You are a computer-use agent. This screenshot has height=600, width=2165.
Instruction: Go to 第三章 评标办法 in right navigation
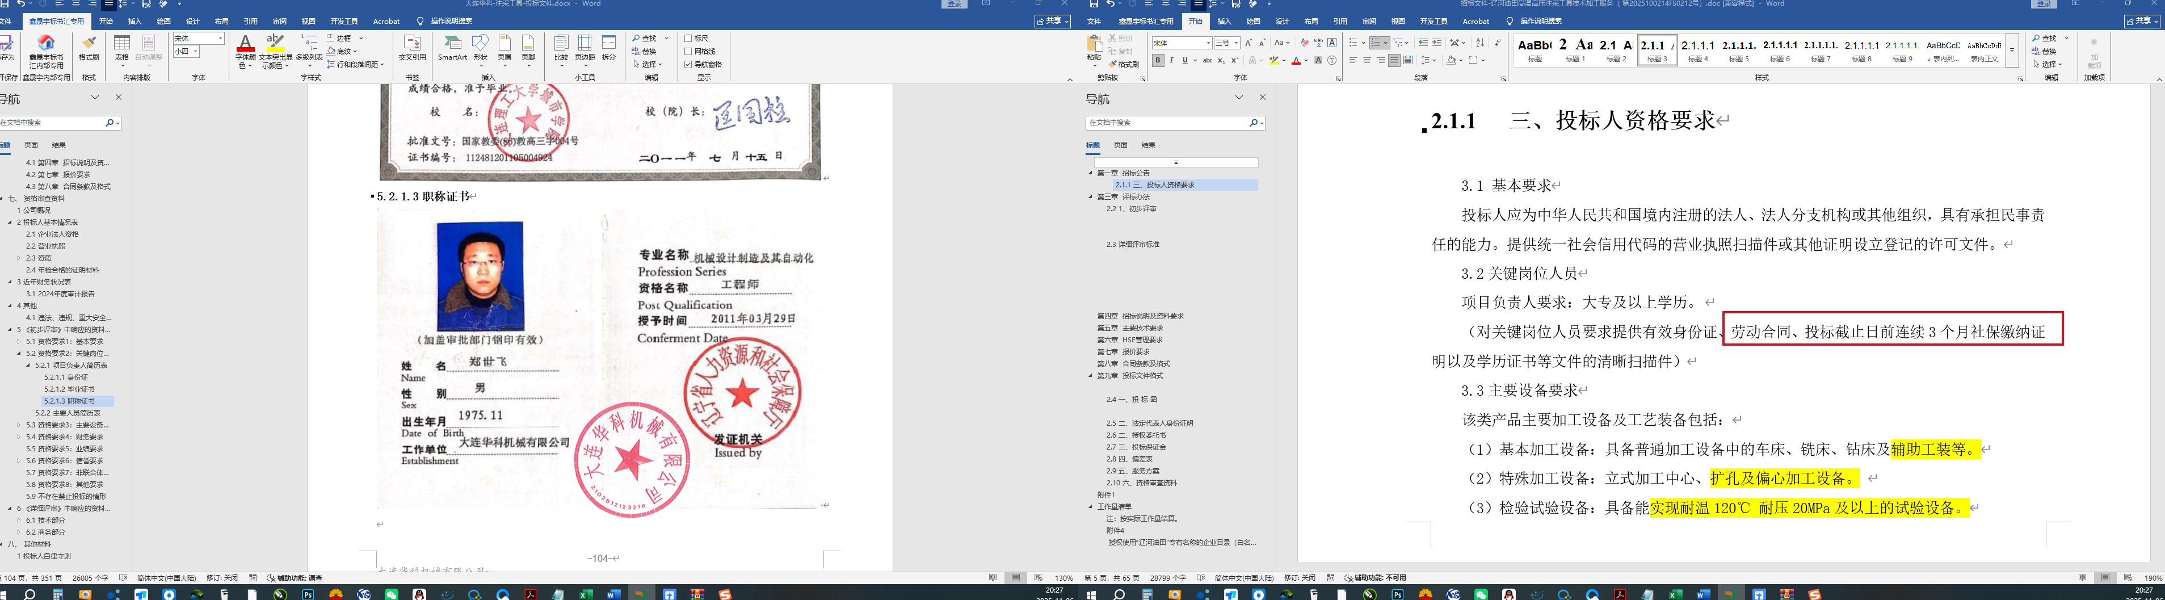point(1123,196)
